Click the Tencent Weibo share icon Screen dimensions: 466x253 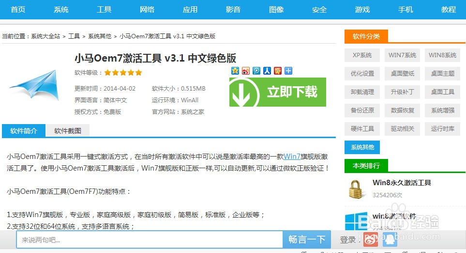(x=256, y=71)
